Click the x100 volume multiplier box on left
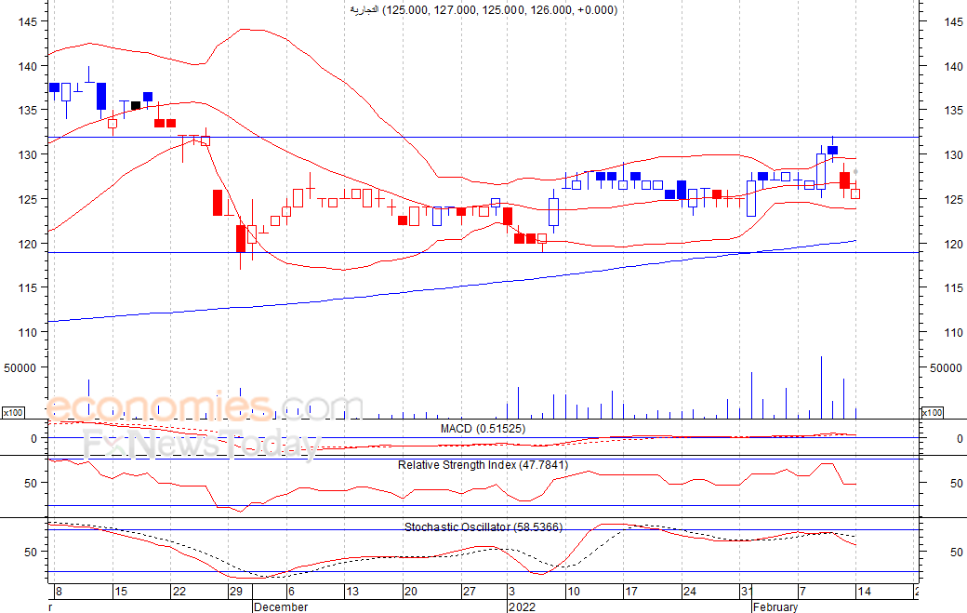967x613 pixels. tap(13, 413)
